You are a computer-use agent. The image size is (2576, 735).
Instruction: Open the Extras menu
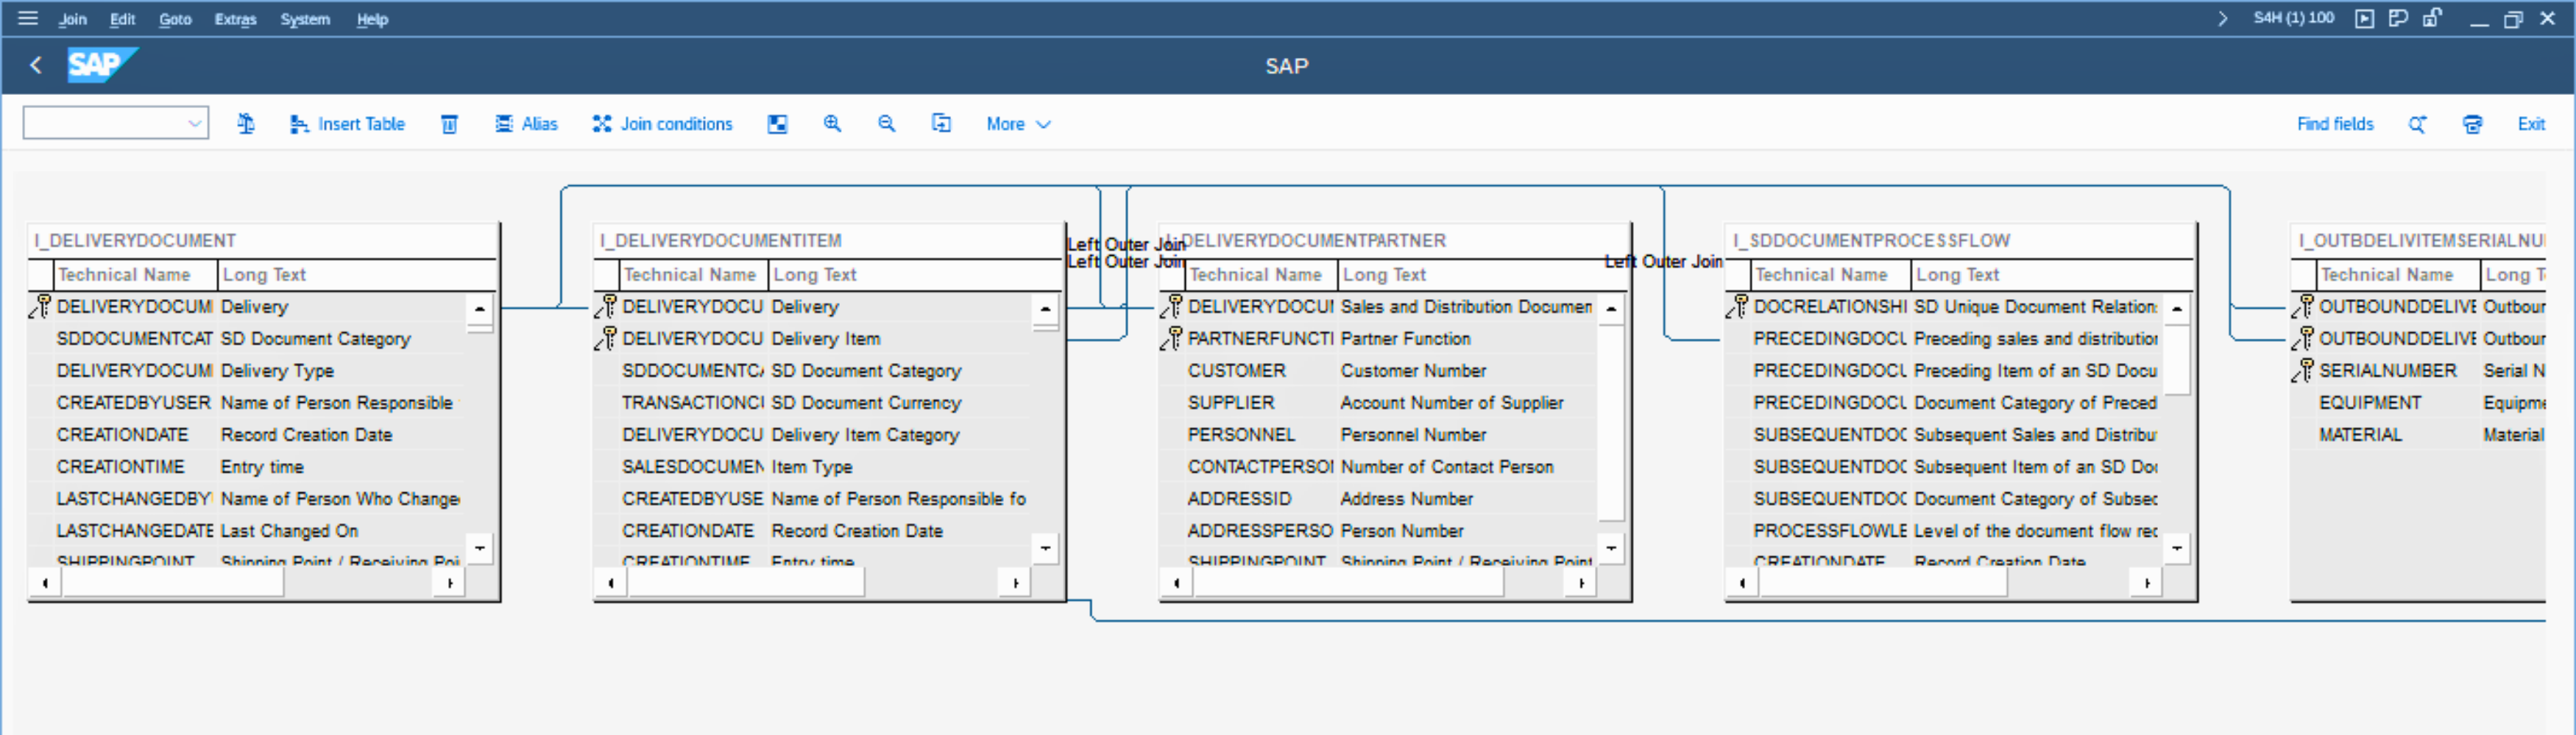(235, 19)
